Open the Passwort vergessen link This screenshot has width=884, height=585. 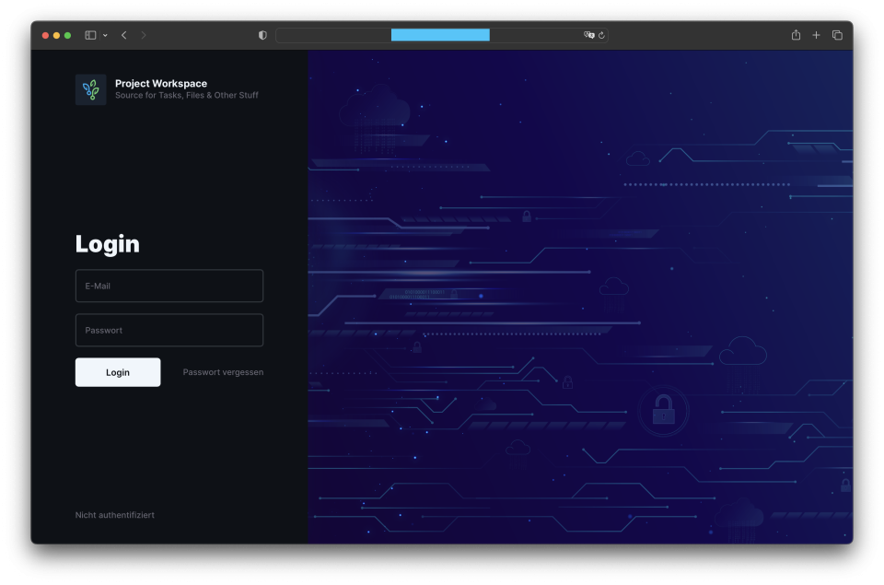pyautogui.click(x=222, y=372)
